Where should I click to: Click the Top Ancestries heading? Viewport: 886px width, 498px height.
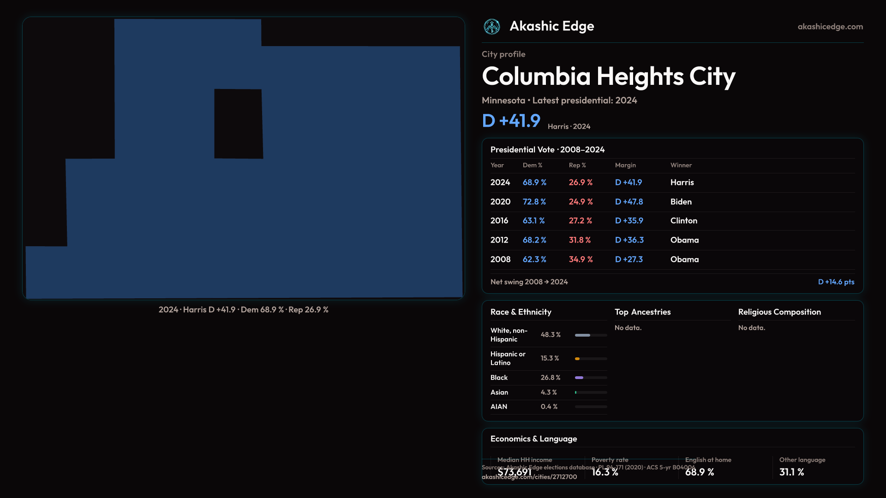[642, 312]
